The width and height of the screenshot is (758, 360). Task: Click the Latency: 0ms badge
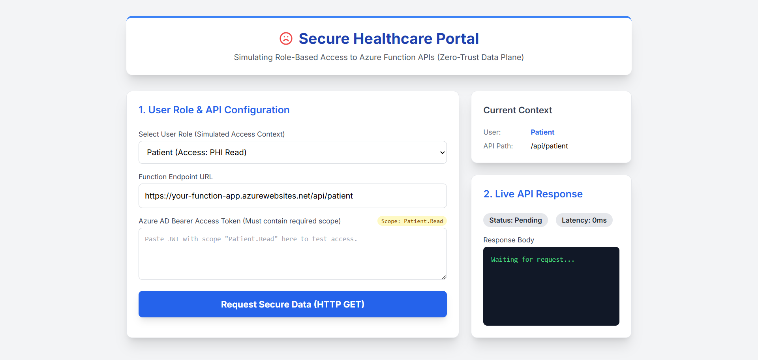click(x=584, y=220)
